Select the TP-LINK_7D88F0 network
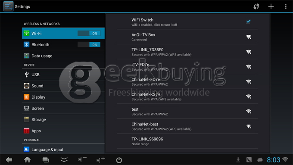 [x=187, y=52]
